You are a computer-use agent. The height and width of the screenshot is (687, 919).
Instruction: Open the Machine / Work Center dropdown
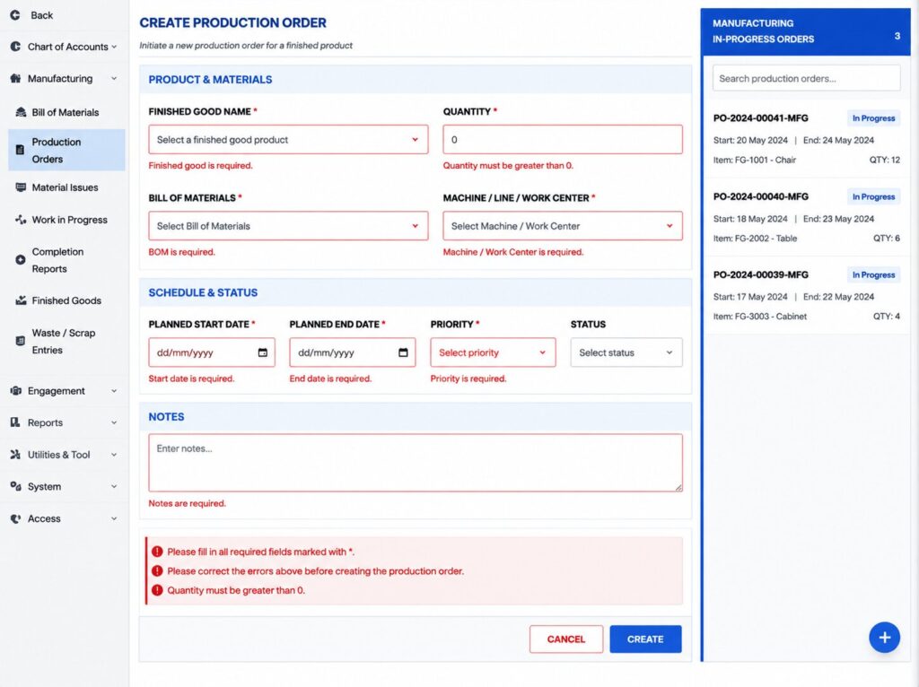pos(563,226)
